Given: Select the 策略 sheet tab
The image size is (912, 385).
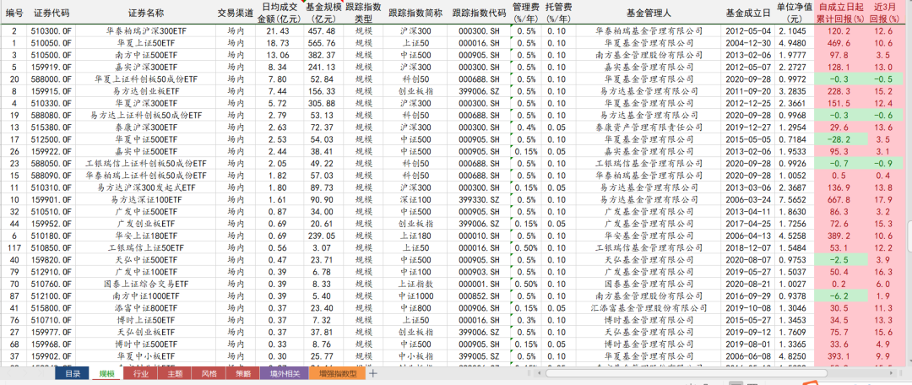Looking at the screenshot, I should tap(242, 373).
